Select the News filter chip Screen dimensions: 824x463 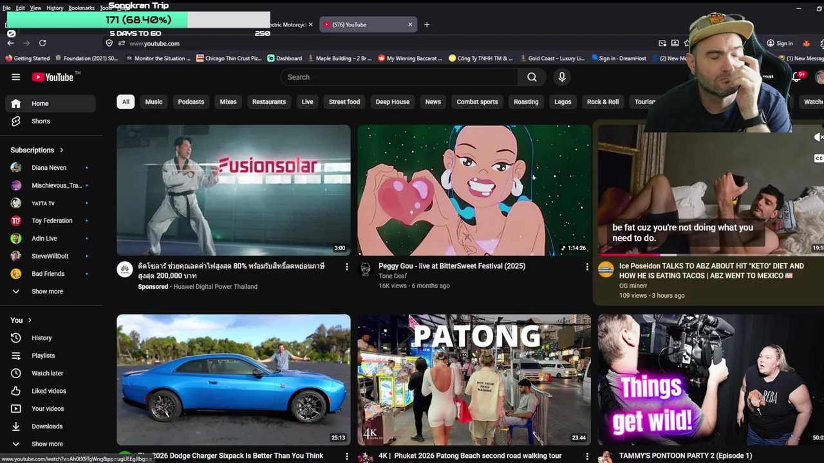tap(433, 102)
